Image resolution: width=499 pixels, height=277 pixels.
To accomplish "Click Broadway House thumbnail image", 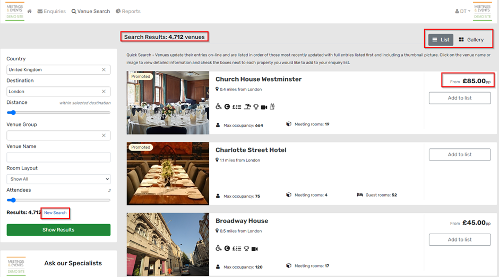I will 168,244.
